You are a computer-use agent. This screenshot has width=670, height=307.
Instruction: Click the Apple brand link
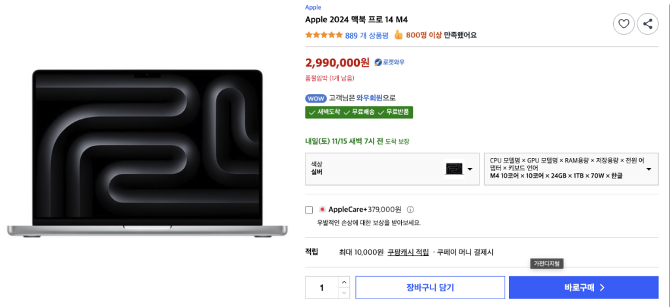(313, 7)
